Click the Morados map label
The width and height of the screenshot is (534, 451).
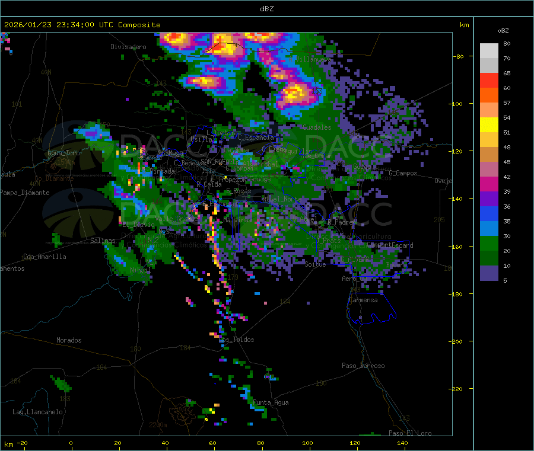pyautogui.click(x=69, y=340)
